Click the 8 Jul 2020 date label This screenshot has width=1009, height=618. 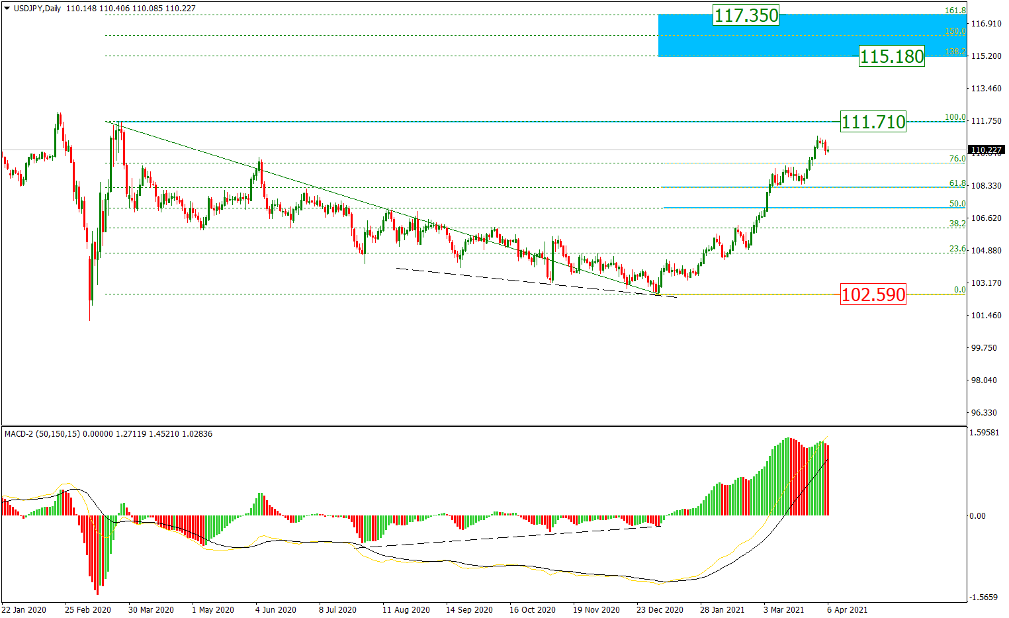pos(337,610)
